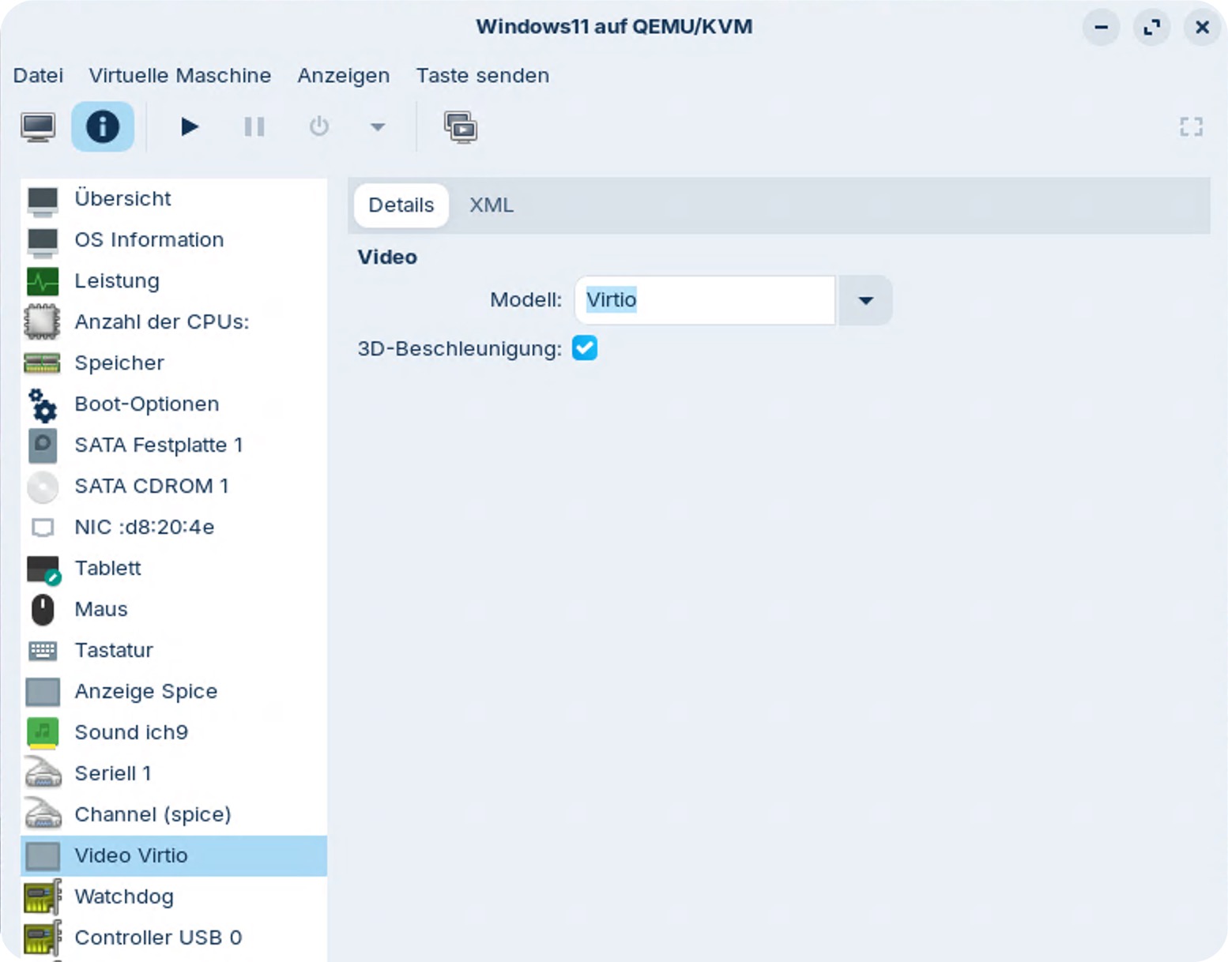This screenshot has width=1228, height=962.
Task: Open the Taste senden menu
Action: [x=482, y=75]
